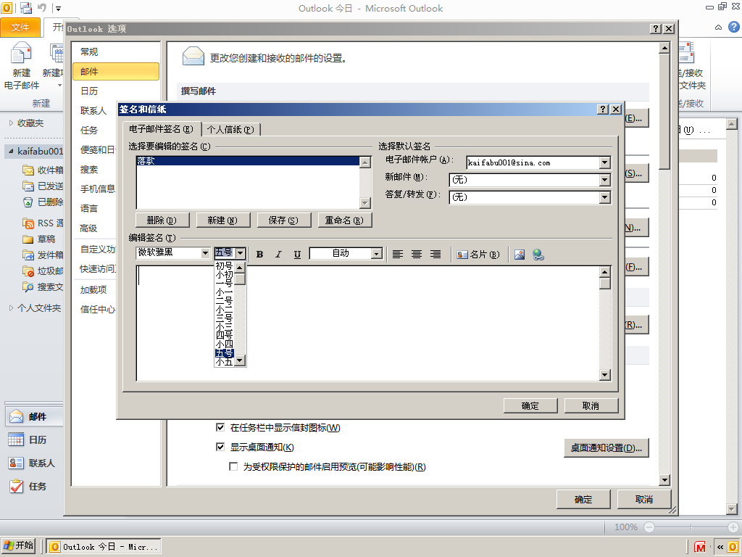Click antivirus tray icon in taskbar
This screenshot has width=742, height=557.
coord(700,548)
